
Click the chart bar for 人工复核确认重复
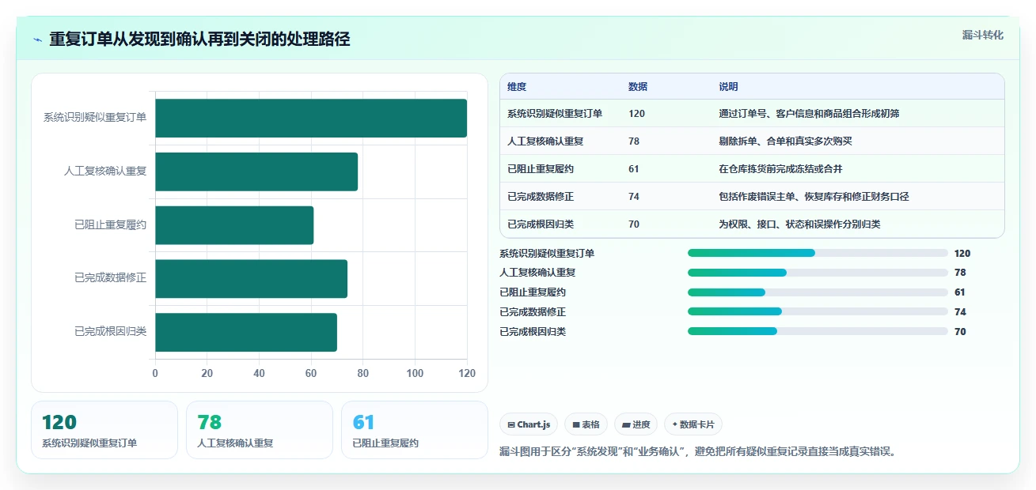pos(256,171)
